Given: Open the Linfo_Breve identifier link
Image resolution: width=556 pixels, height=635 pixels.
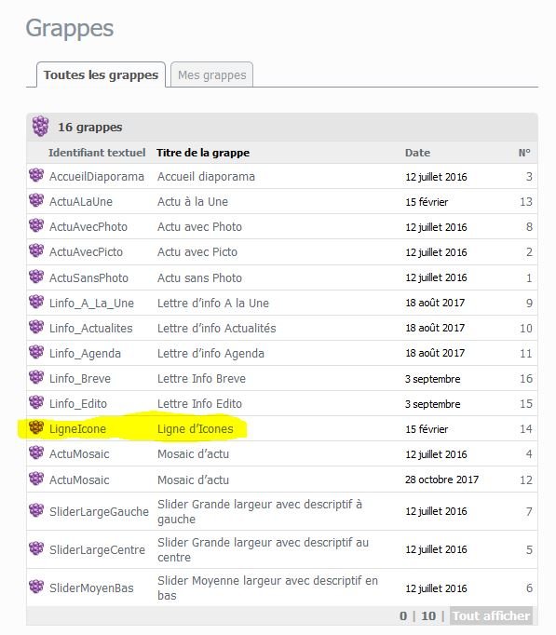Looking at the screenshot, I should click(x=80, y=379).
